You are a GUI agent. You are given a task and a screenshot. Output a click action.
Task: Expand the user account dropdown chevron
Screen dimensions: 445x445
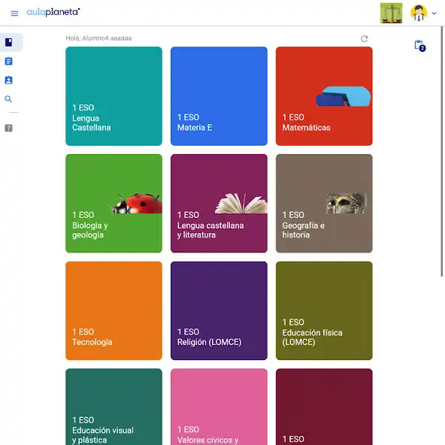click(434, 13)
